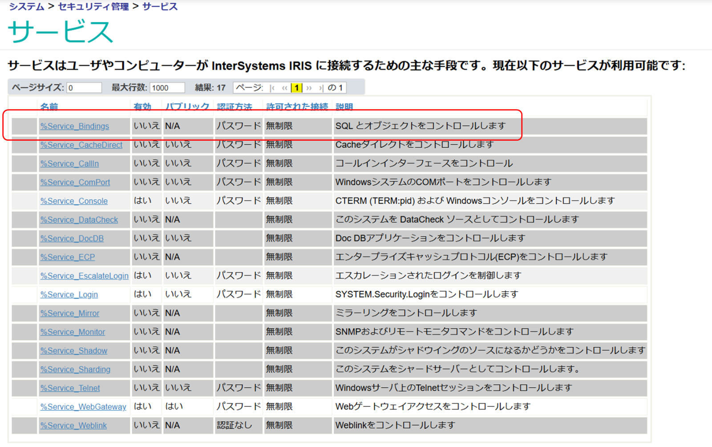Jump to the last page of results
Screen dimensions: 712x447
click(x=321, y=88)
